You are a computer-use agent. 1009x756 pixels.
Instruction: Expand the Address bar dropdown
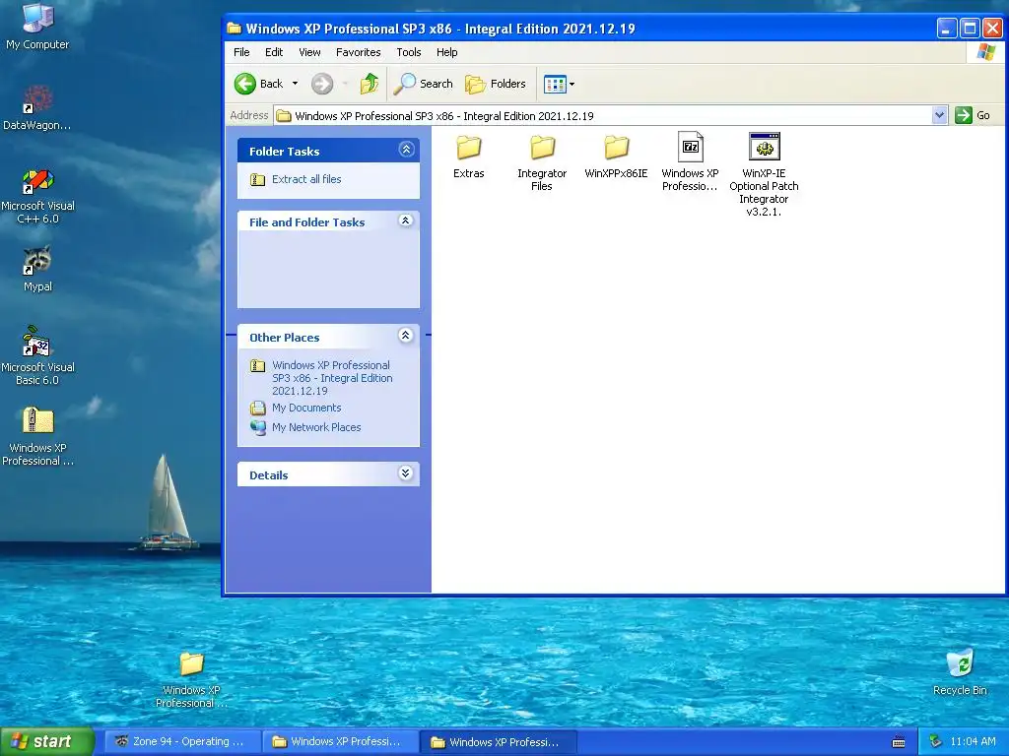(x=939, y=116)
